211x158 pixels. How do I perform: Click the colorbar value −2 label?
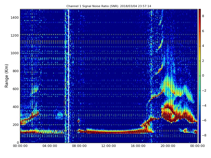pos(204,91)
